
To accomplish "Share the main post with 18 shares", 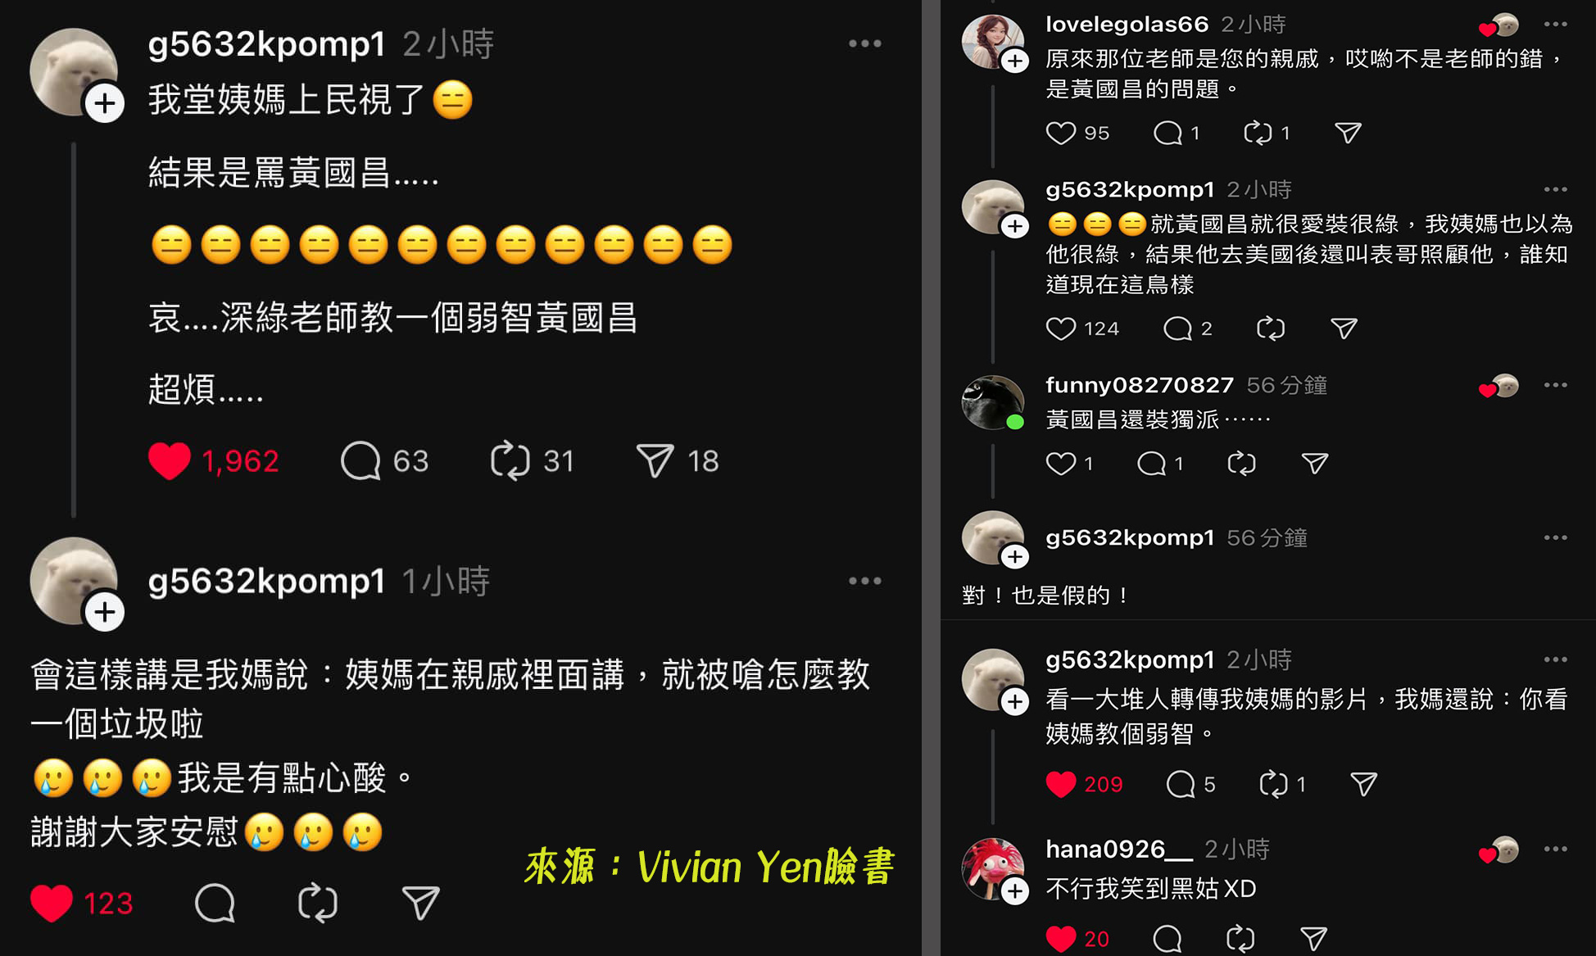I will click(655, 460).
